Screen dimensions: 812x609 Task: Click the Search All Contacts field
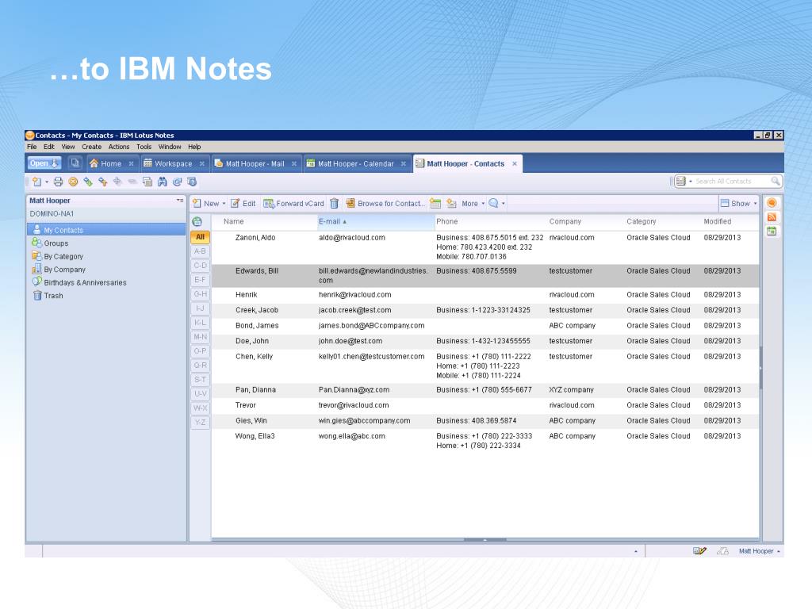click(x=733, y=181)
